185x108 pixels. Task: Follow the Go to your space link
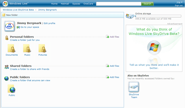pyautogui.click(x=30, y=27)
